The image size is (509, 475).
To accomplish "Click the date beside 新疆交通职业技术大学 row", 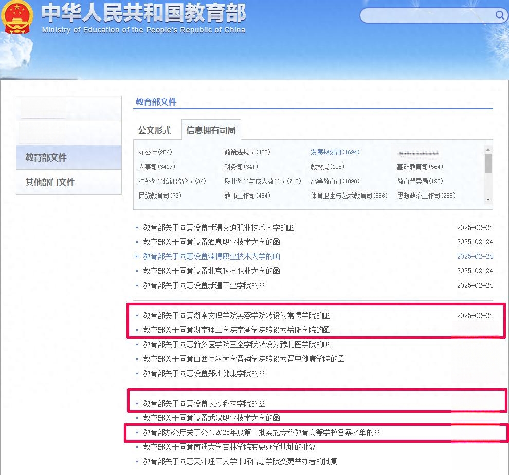I will click(x=475, y=228).
